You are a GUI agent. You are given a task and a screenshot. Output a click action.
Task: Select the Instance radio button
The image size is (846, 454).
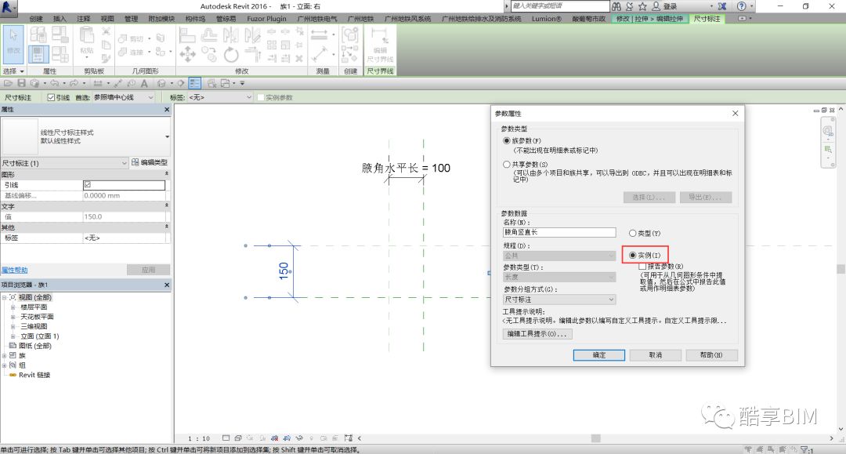pyautogui.click(x=632, y=255)
